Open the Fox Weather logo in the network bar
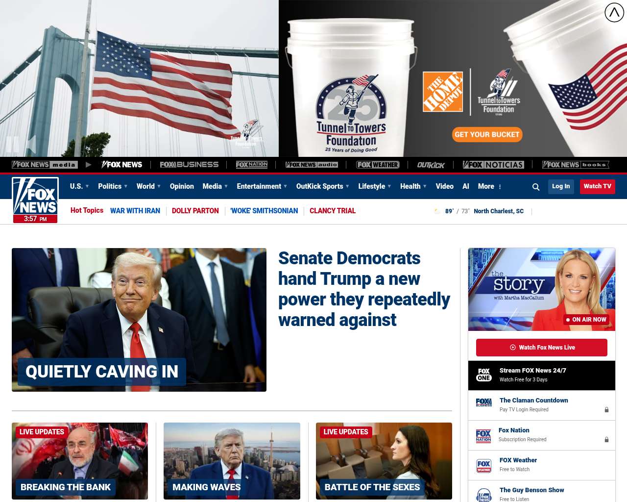Image resolution: width=627 pixels, height=502 pixels. [x=378, y=165]
